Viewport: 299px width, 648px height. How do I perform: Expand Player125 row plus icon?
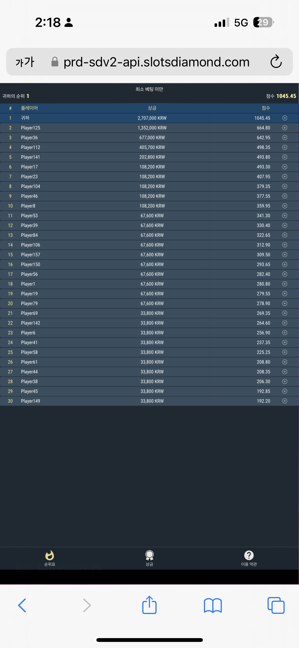285,128
